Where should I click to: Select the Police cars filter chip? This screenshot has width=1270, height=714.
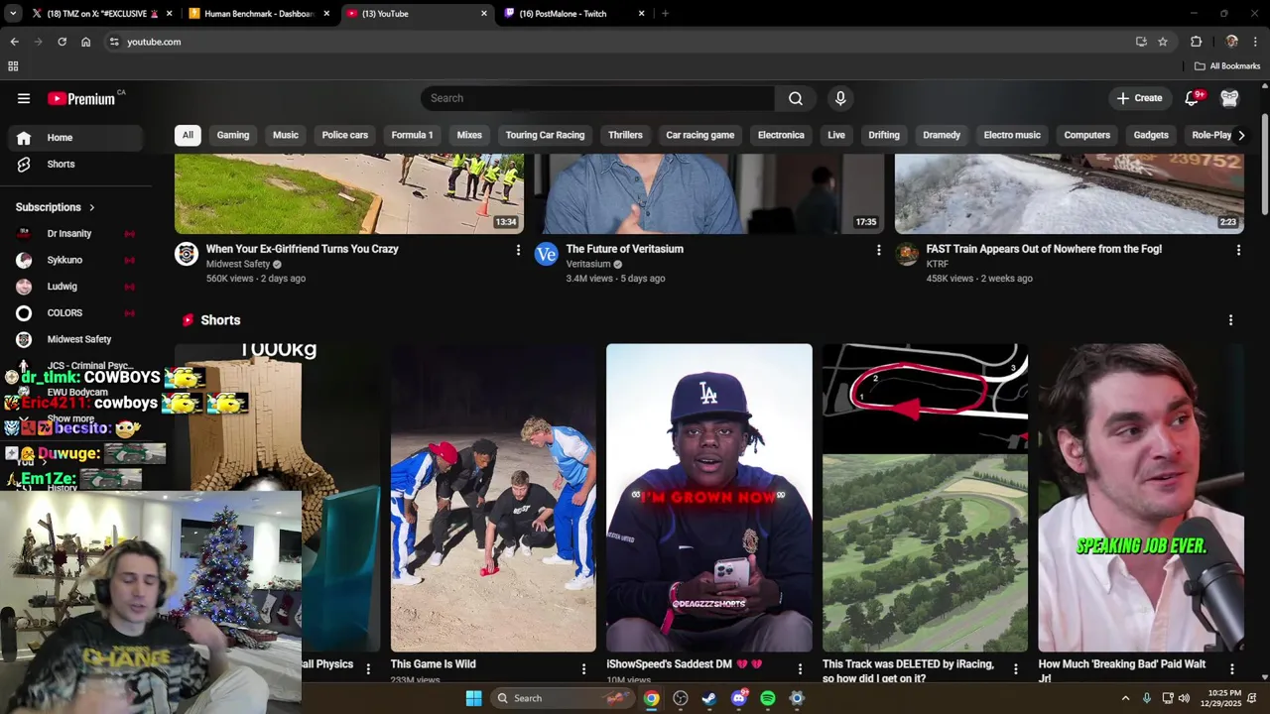click(344, 135)
